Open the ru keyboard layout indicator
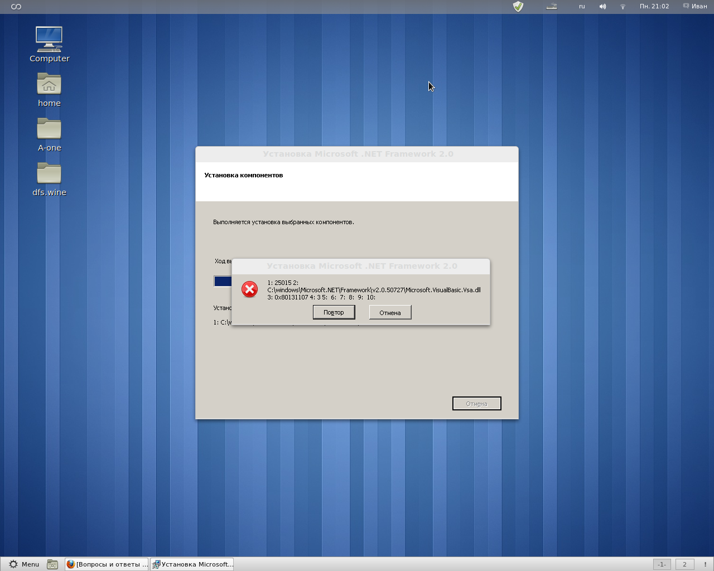 pos(582,7)
